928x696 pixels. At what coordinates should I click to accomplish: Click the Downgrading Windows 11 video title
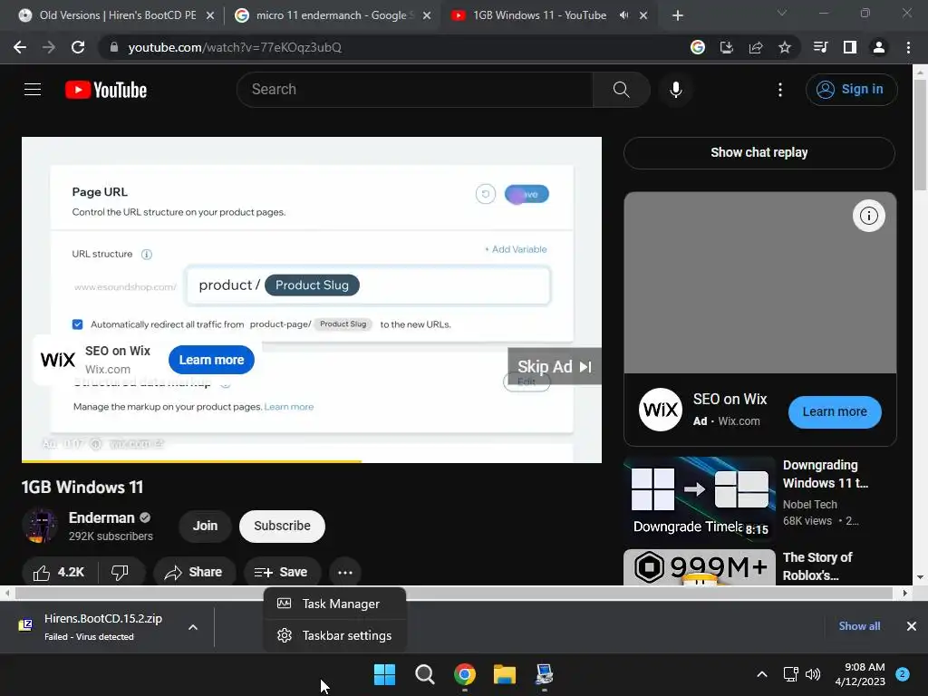pos(826,474)
